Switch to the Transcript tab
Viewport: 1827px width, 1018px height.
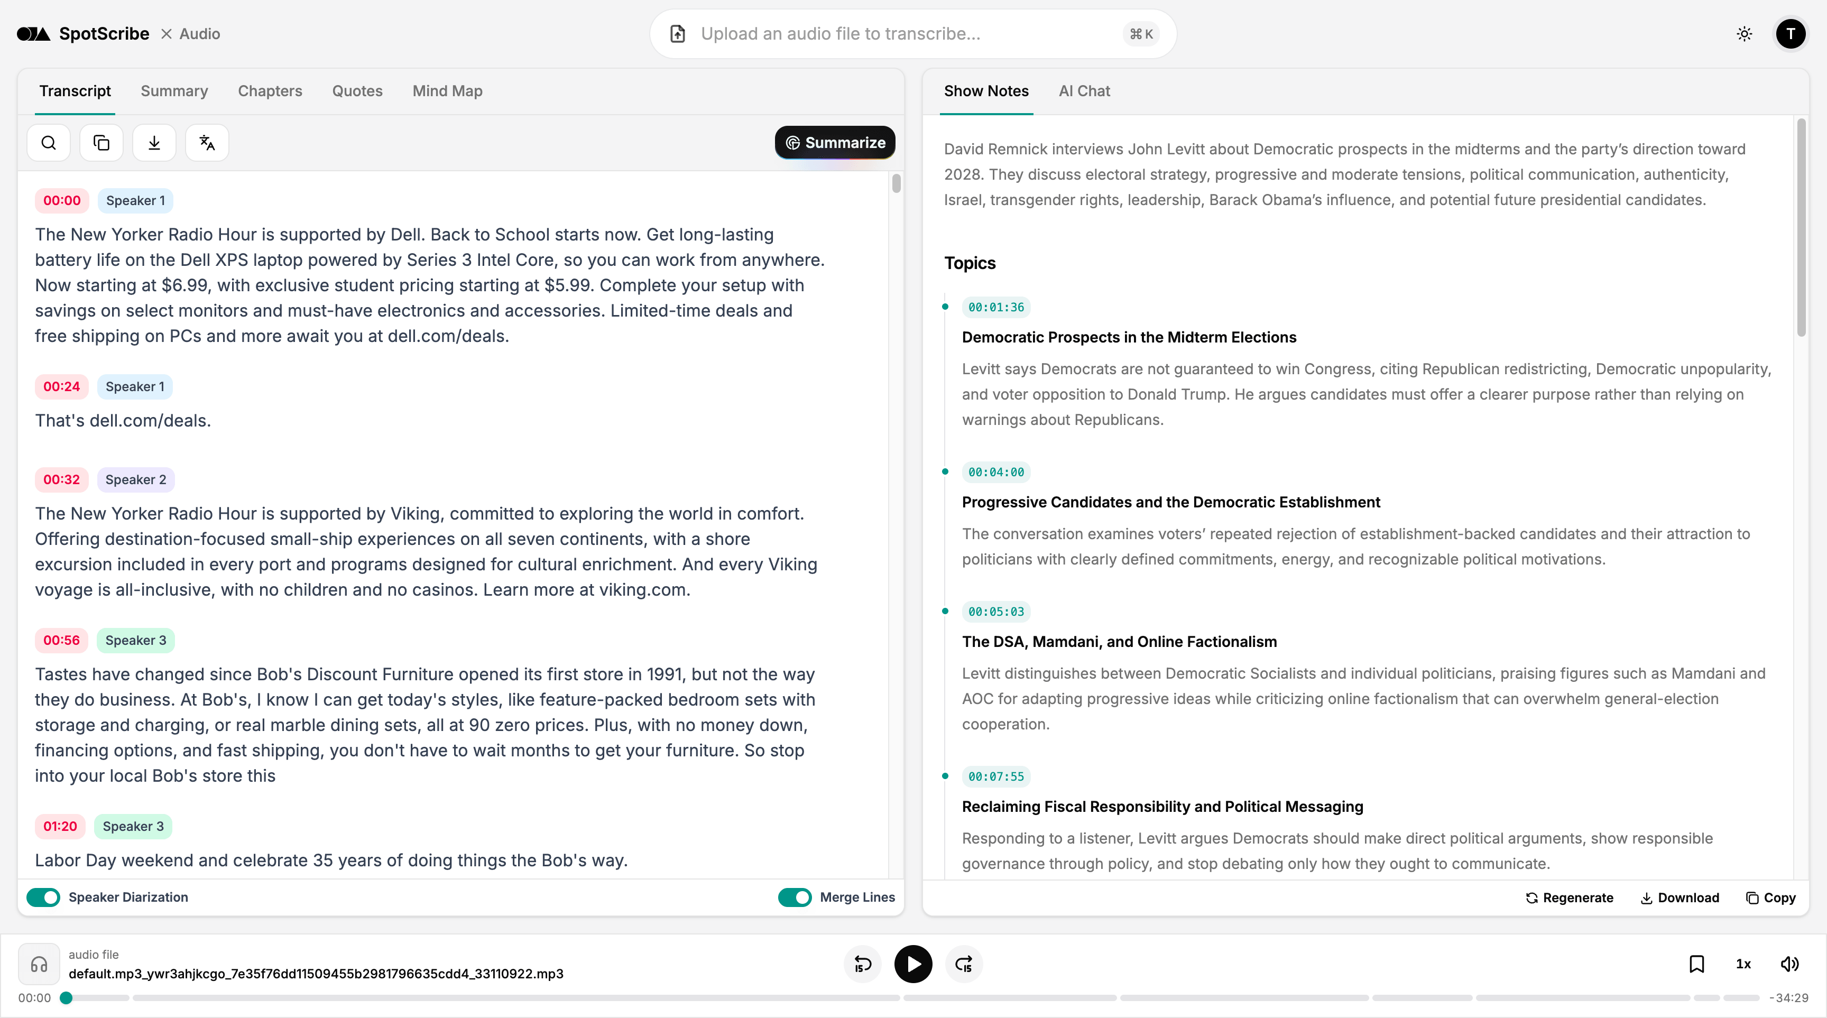click(x=75, y=91)
